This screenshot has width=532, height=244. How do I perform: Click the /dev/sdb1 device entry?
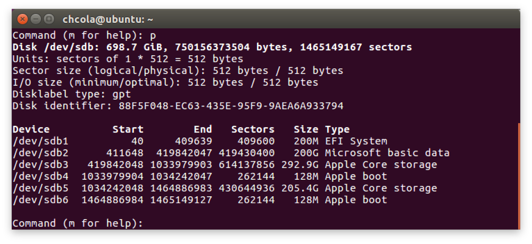pyautogui.click(x=40, y=142)
